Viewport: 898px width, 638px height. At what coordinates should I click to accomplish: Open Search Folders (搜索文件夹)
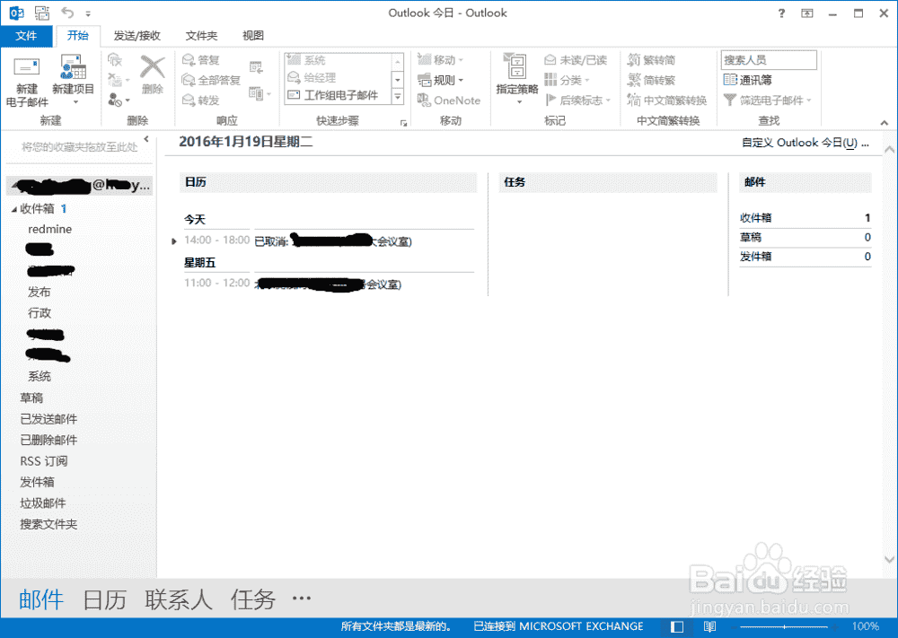tap(48, 524)
